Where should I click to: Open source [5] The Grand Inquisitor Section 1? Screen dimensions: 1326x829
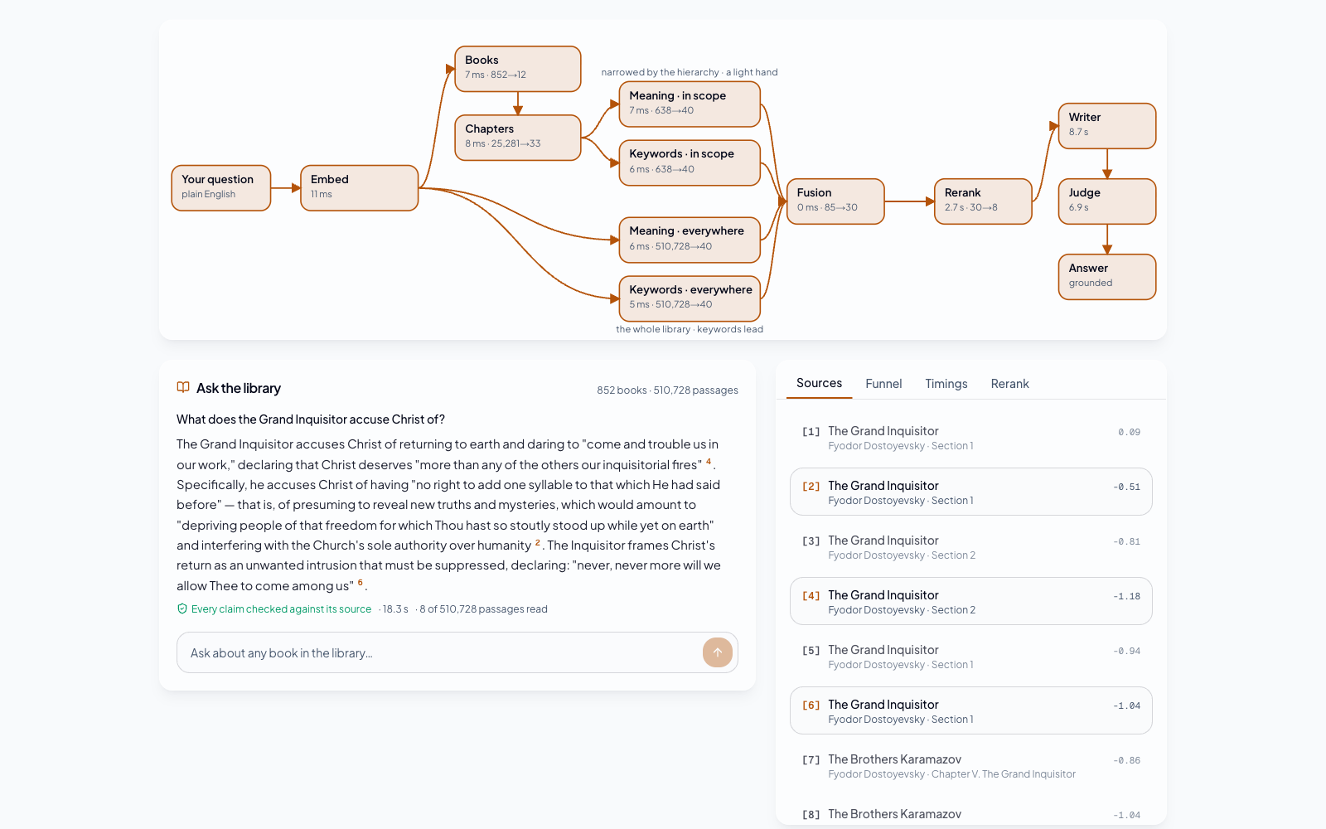(x=971, y=657)
